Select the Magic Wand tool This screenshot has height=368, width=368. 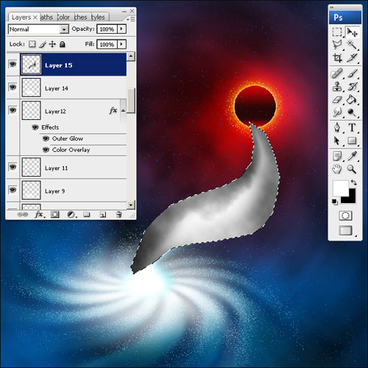pyautogui.click(x=352, y=45)
